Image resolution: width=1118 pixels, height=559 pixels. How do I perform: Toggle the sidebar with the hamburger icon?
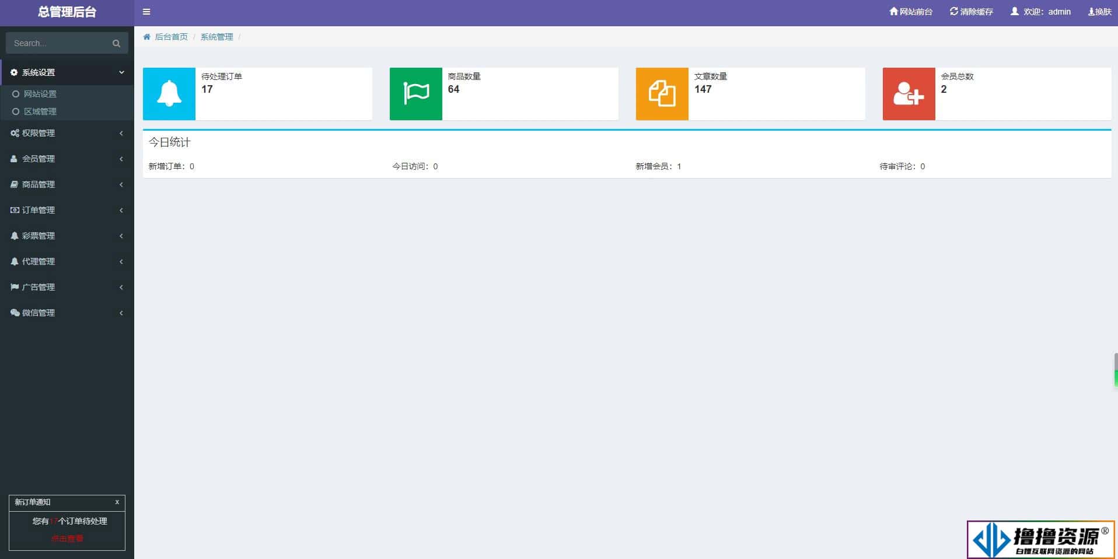tap(146, 12)
